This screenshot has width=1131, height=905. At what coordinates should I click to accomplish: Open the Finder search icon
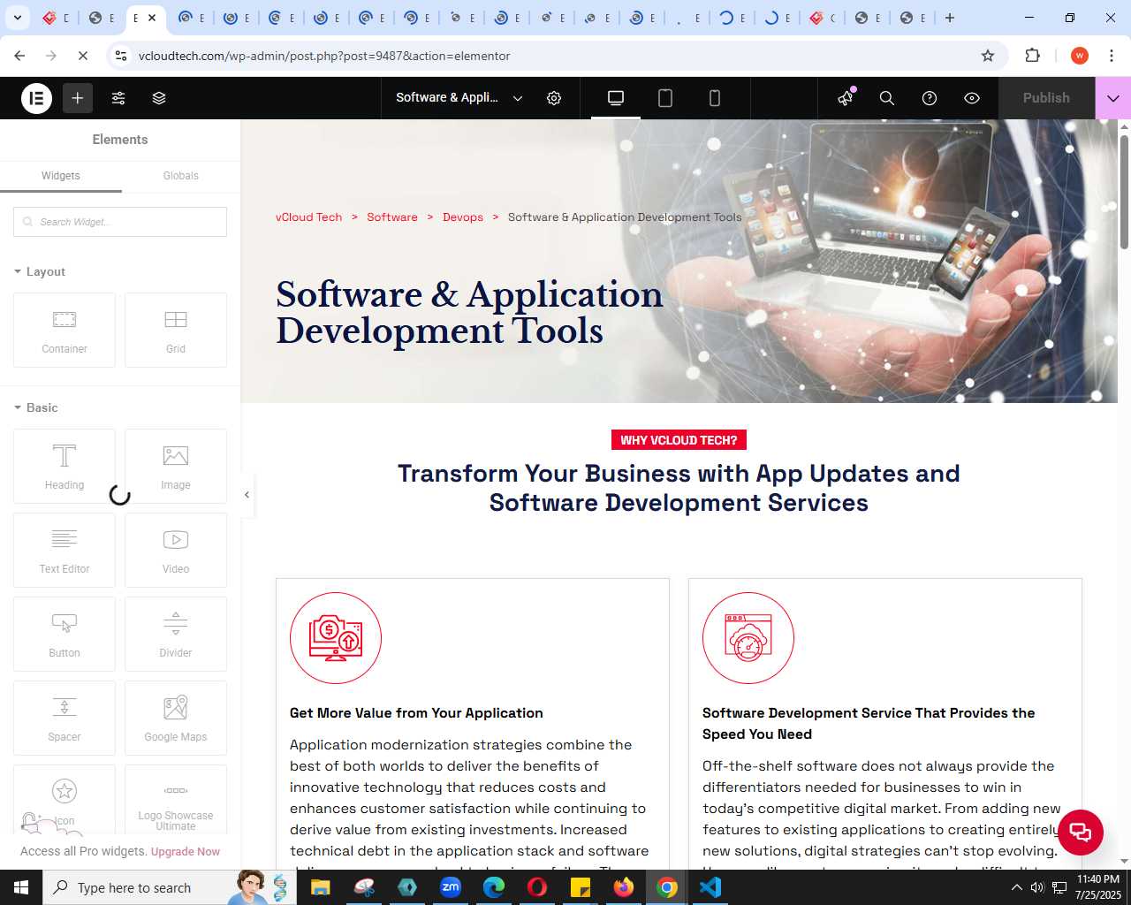click(x=887, y=98)
